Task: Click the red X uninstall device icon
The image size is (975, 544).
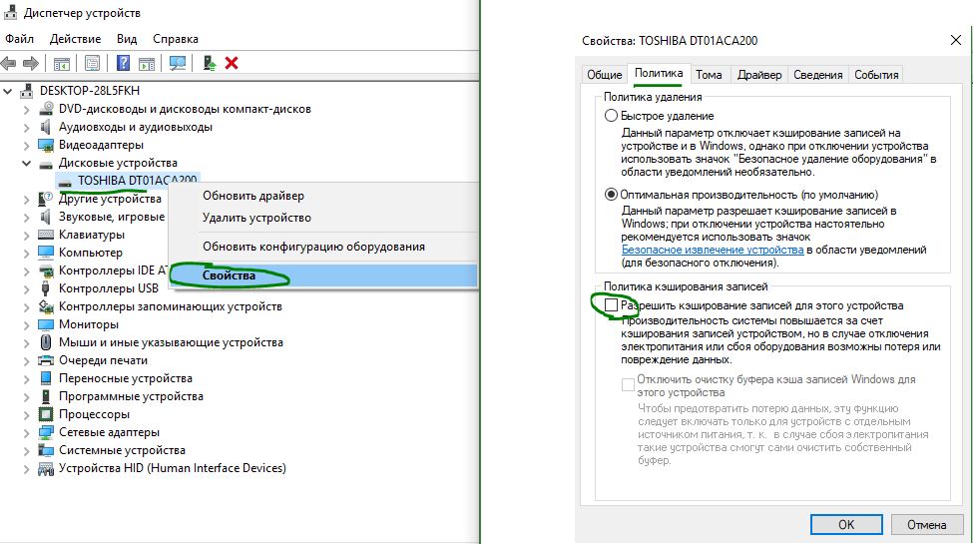Action: coord(232,63)
